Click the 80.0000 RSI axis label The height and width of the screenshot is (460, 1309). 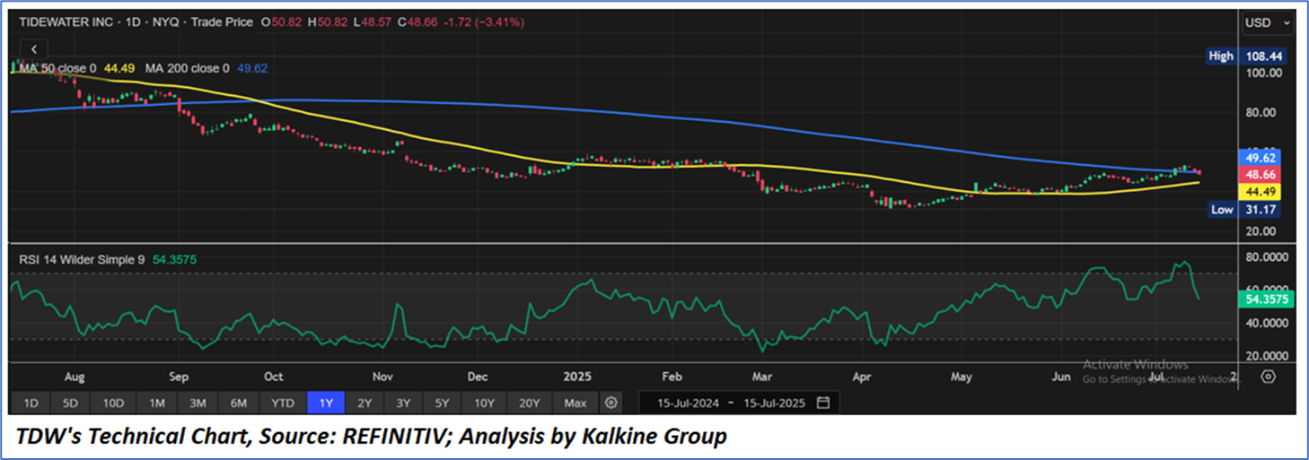coord(1268,257)
